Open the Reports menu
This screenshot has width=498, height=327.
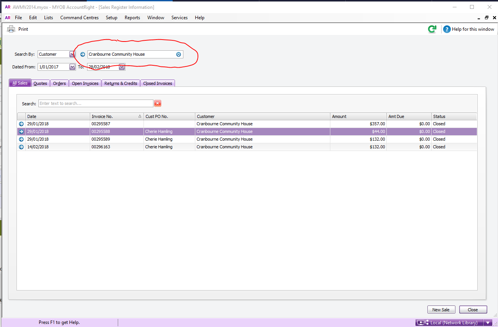pyautogui.click(x=132, y=18)
